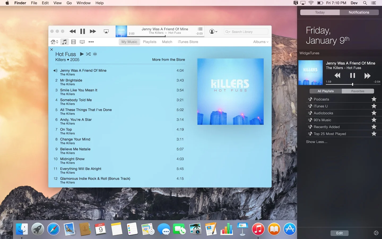Open App Store from the Dock
The width and height of the screenshot is (382, 239).
(x=290, y=229)
